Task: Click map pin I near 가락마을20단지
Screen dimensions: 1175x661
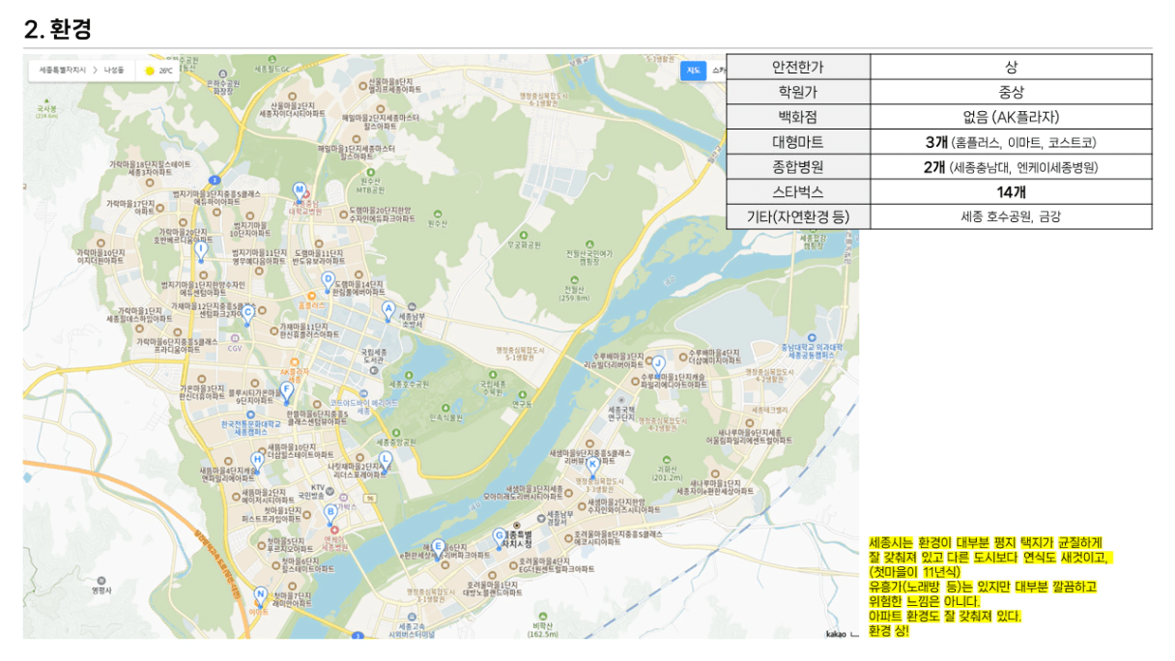Action: point(201,250)
